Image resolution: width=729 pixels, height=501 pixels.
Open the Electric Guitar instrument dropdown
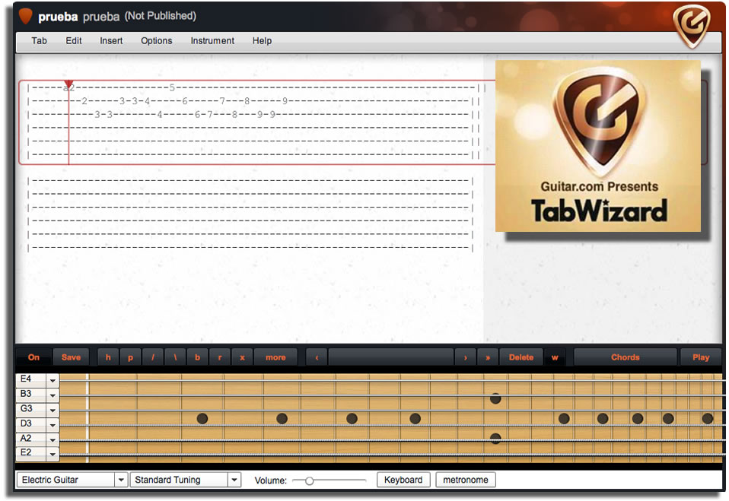71,480
